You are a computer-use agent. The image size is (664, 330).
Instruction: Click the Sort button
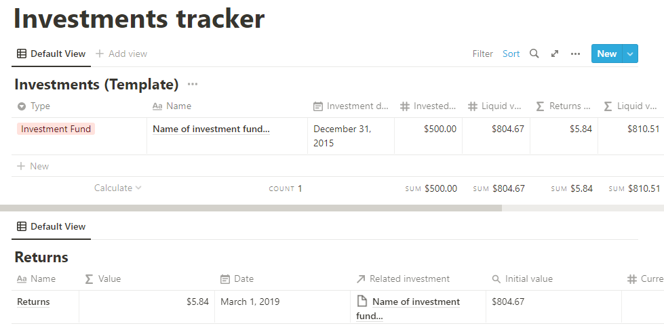(511, 54)
